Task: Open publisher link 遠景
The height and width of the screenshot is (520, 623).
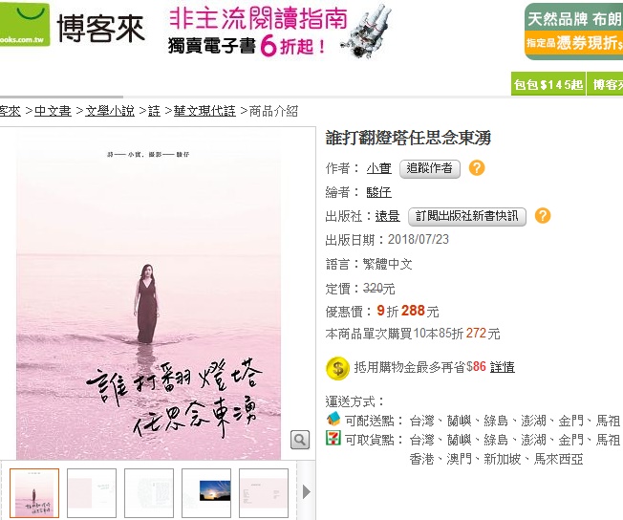Action: [x=387, y=216]
